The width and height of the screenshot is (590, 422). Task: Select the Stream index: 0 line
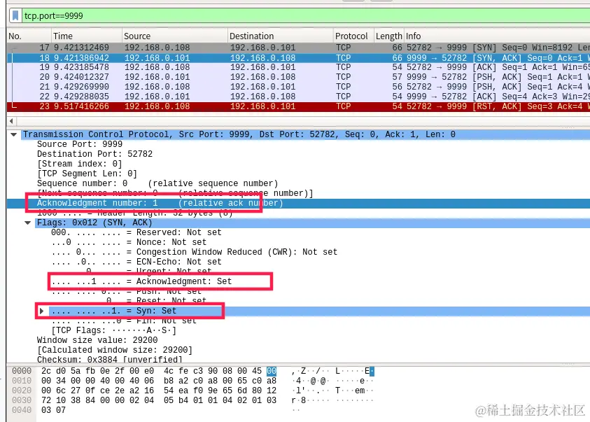click(x=79, y=164)
